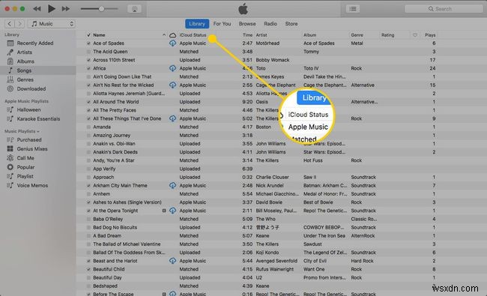This screenshot has height=296, width=487.
Task: Click the rewind previous track button
Action: [37, 9]
